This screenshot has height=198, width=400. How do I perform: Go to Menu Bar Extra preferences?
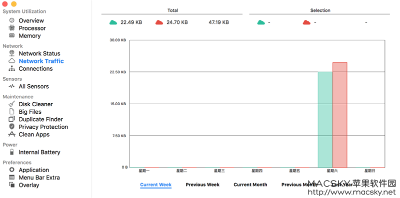[39, 178]
